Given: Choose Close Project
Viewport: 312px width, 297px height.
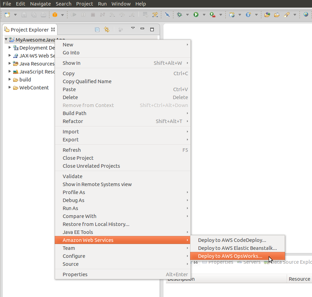Looking at the screenshot, I should 123,158.
